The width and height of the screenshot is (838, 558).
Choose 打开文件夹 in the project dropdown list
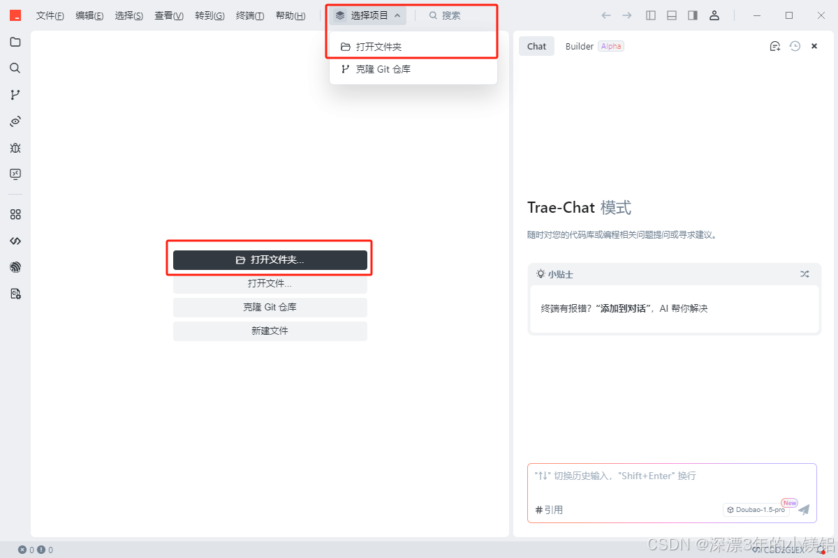413,47
